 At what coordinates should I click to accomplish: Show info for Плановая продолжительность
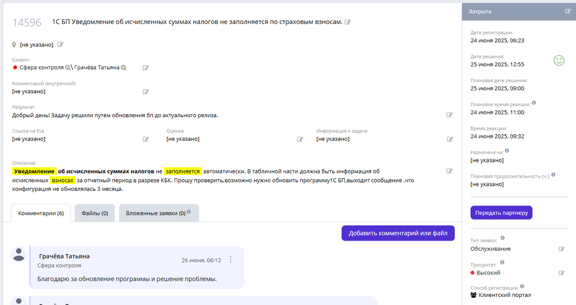pyautogui.click(x=553, y=175)
